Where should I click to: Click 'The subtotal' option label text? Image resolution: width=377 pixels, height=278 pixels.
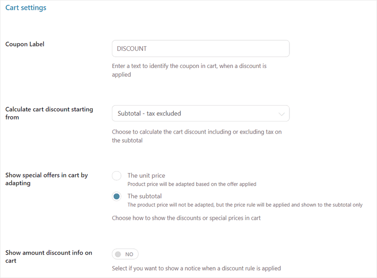tap(144, 196)
